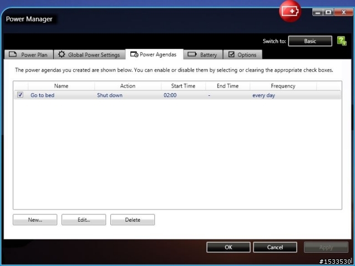This screenshot has height=266, width=355.
Task: Go to the Battery tab
Action: pyautogui.click(x=202, y=54)
